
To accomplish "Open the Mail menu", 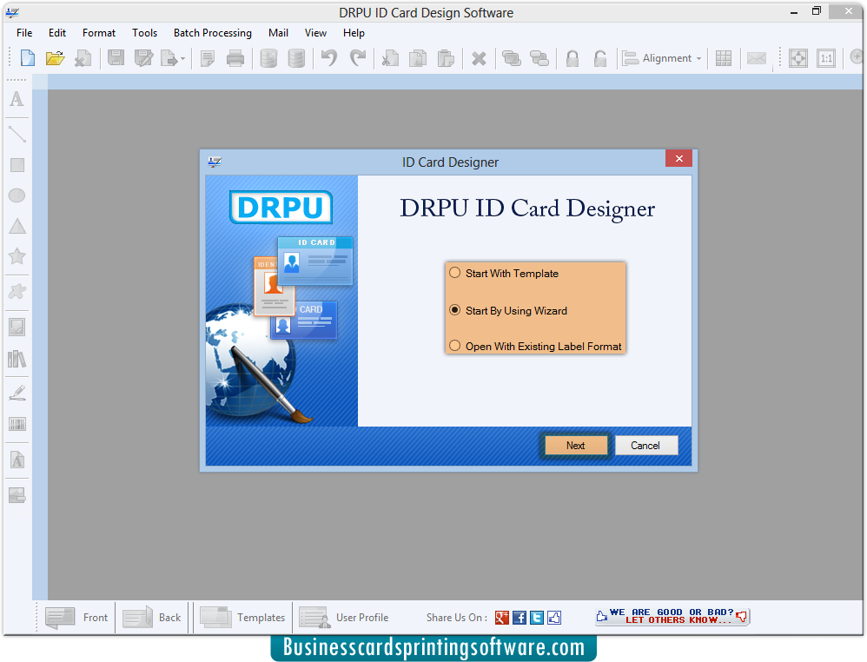I will (278, 33).
